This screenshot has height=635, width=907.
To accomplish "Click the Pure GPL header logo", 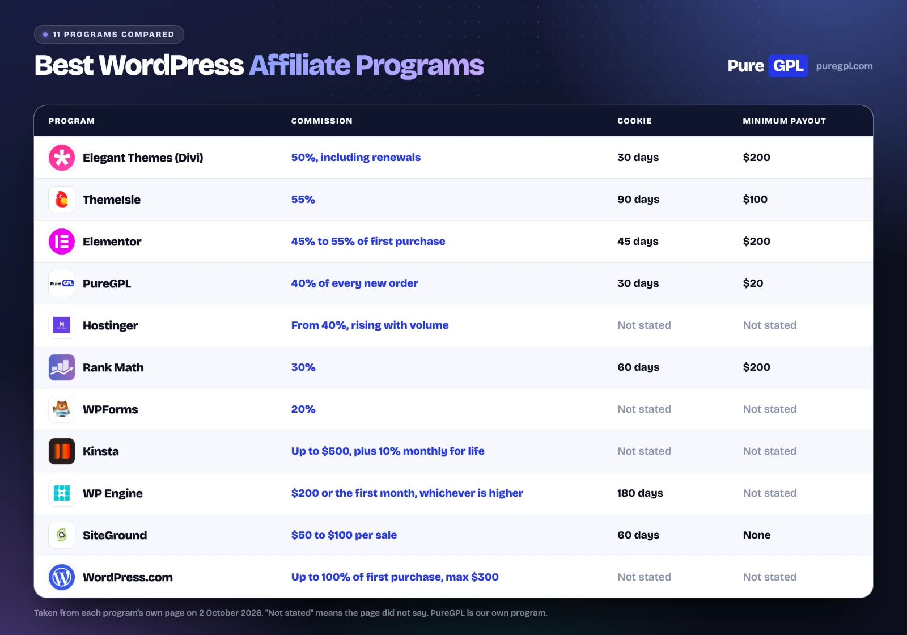I will point(768,66).
